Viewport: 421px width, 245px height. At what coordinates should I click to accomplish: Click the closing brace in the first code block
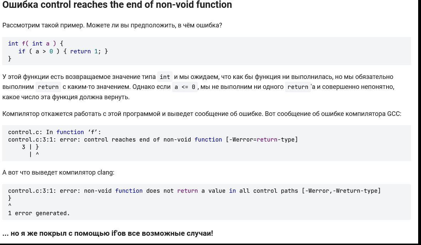[10, 59]
